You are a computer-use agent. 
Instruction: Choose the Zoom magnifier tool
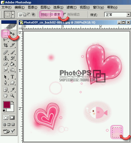pos(12,96)
